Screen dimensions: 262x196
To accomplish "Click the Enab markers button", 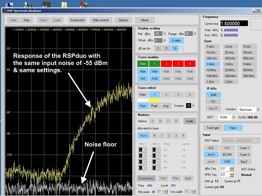I will 190,121.
